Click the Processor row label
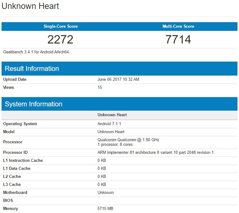Viewport: 239px width, 213px height. pos(13,142)
